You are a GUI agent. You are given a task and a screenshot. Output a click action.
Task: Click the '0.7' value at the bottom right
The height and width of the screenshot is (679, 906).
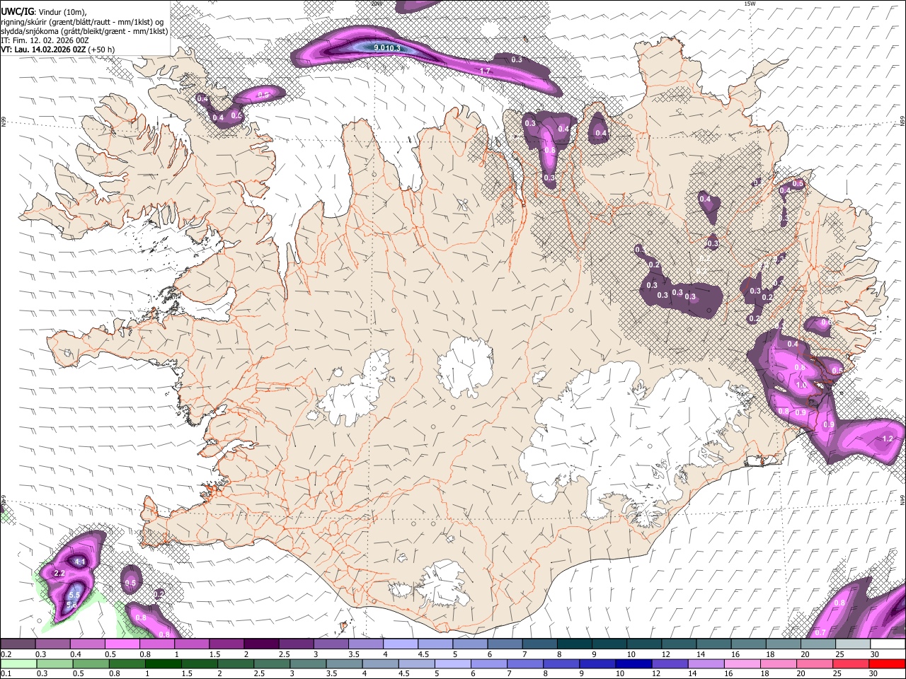tap(821, 632)
